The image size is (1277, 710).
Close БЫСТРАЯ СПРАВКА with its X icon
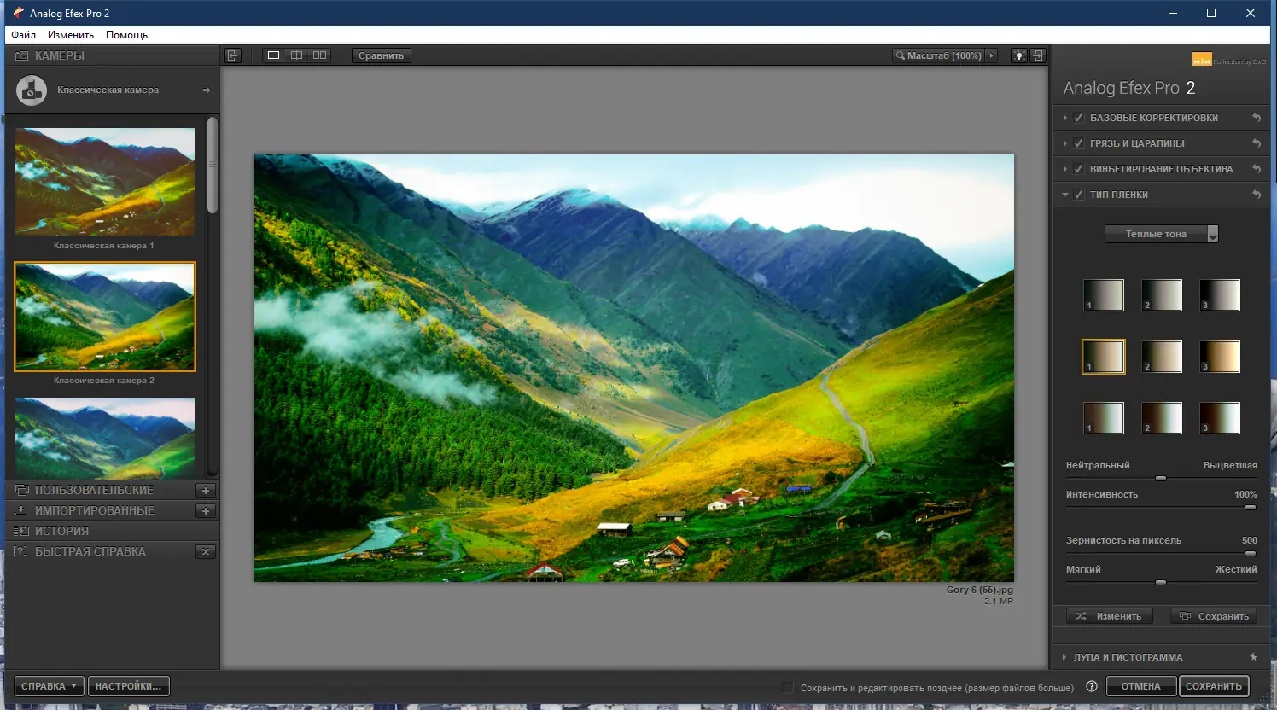pos(206,552)
